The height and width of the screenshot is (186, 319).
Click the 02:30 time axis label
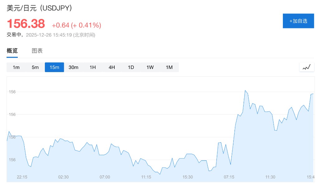pos(63,177)
